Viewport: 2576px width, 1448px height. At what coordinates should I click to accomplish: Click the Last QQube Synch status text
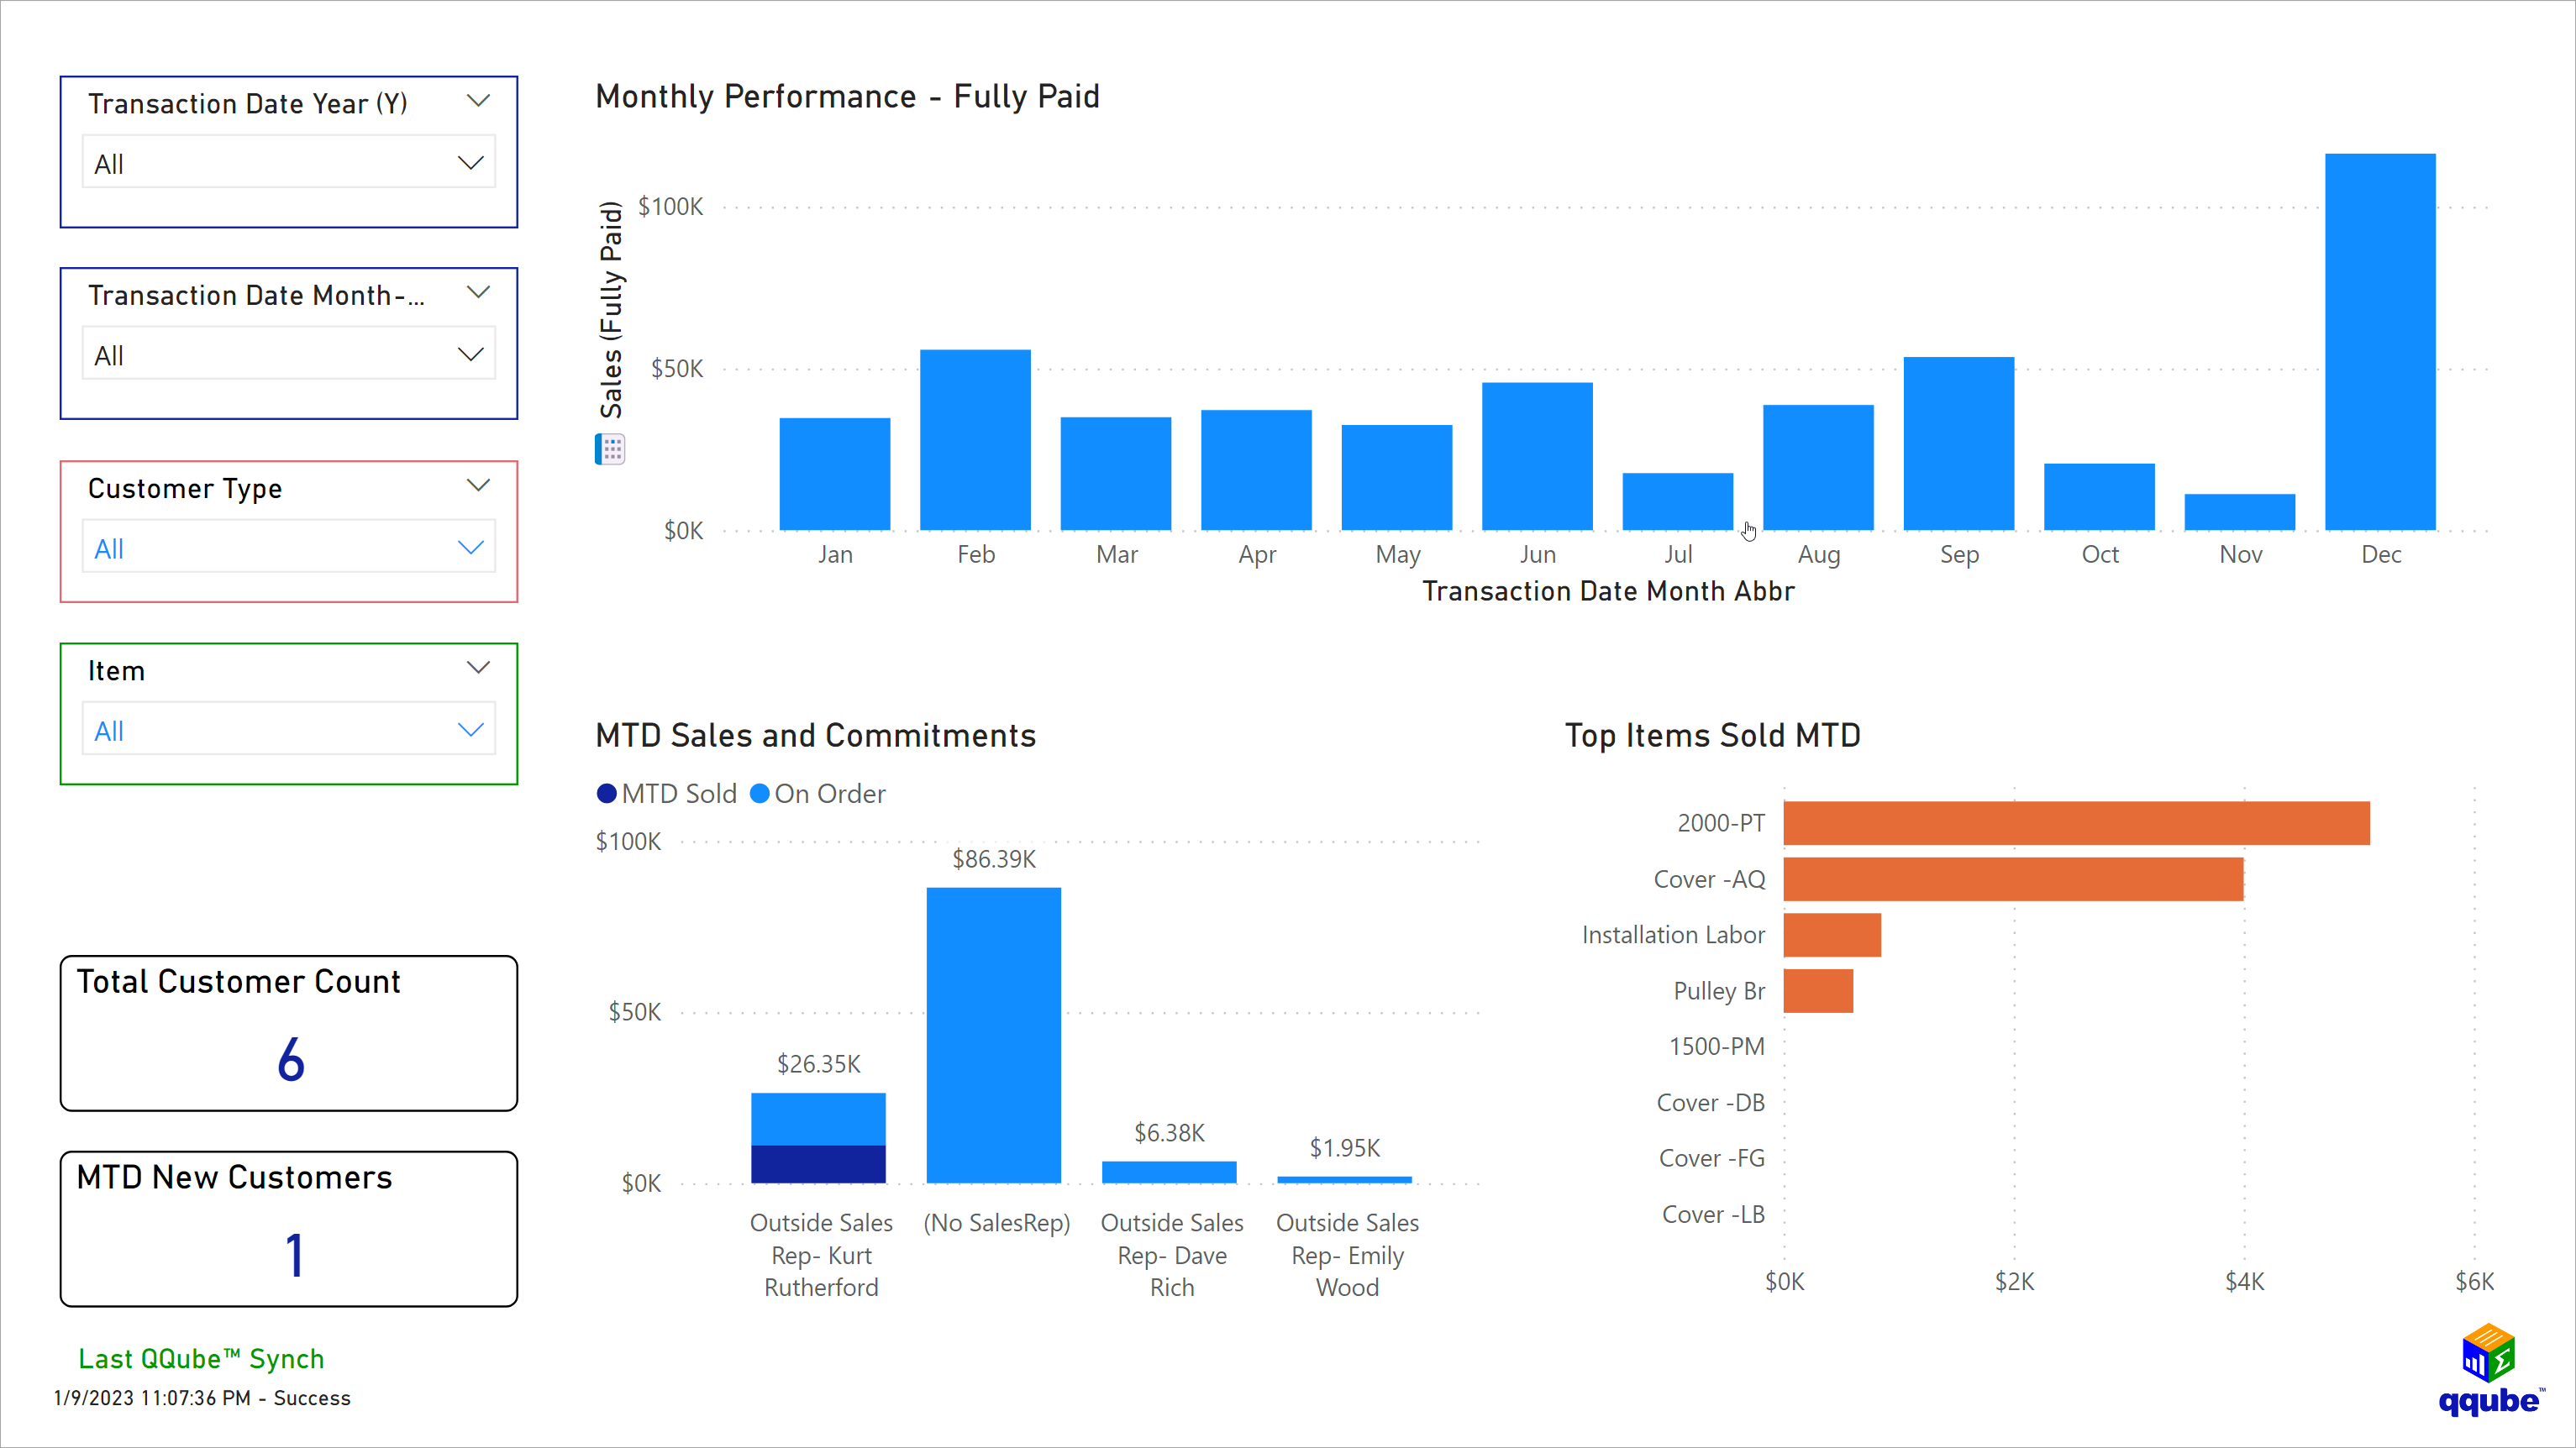pos(200,1358)
